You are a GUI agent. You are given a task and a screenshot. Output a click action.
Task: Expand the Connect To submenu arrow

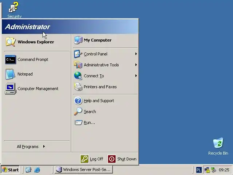pyautogui.click(x=136, y=76)
